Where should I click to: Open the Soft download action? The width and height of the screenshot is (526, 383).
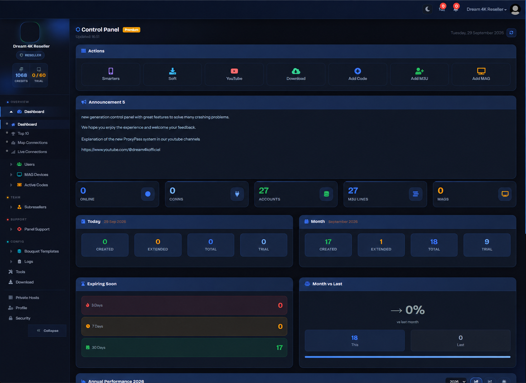(172, 74)
